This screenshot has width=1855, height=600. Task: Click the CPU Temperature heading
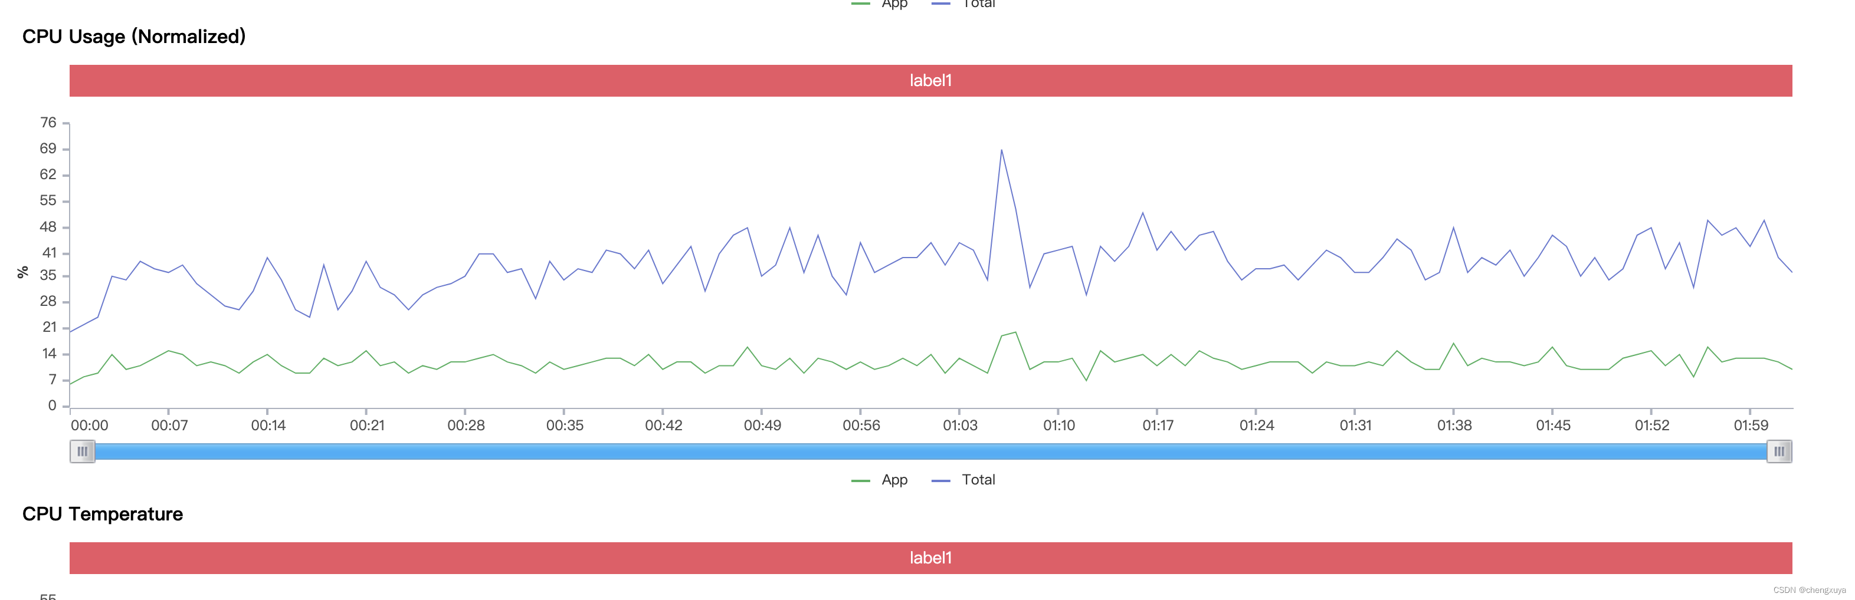click(102, 514)
